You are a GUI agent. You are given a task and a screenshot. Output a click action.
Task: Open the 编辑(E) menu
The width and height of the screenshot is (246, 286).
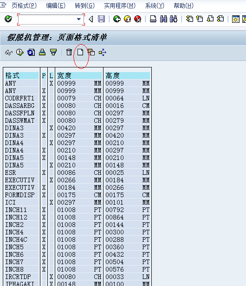click(x=56, y=6)
